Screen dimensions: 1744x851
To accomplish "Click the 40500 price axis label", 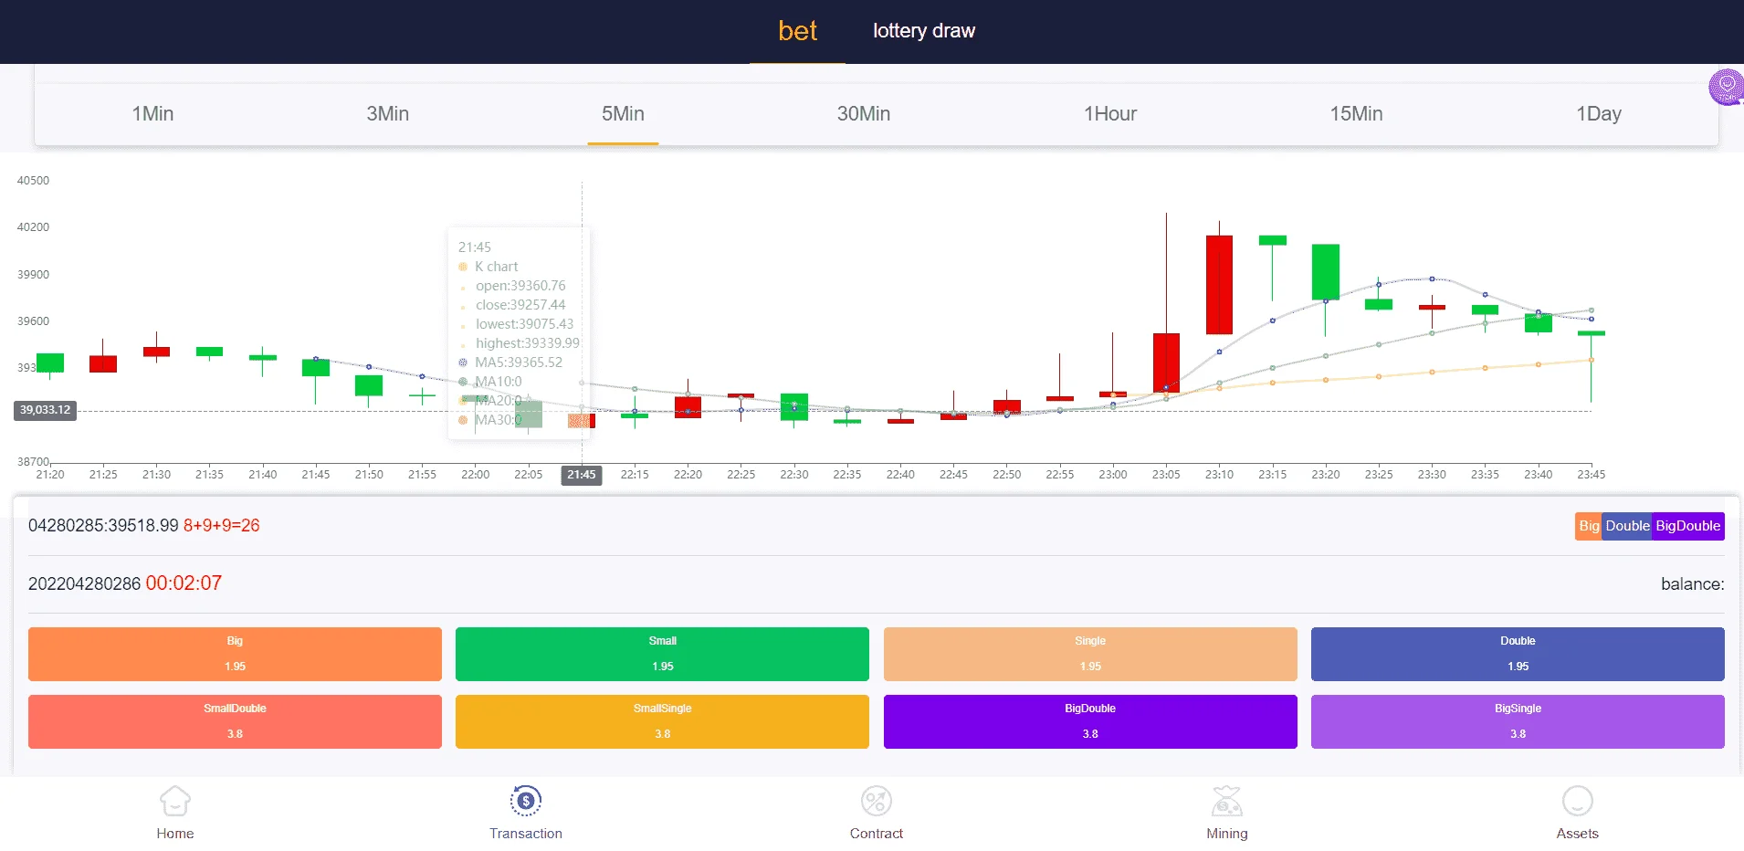I will [34, 181].
